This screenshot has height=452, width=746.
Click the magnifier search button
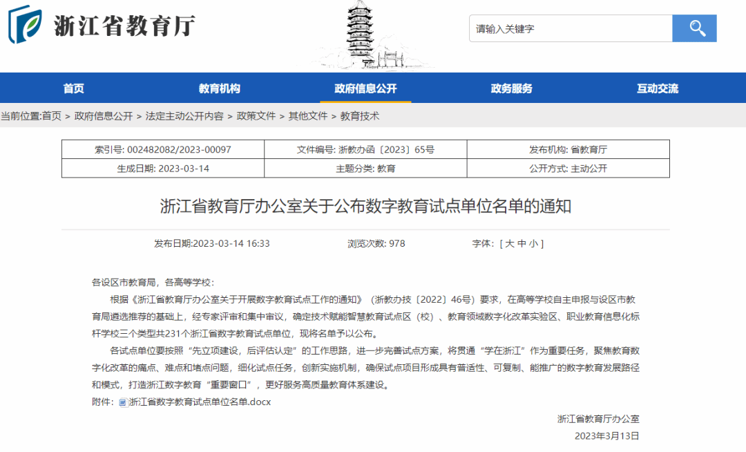tap(694, 28)
